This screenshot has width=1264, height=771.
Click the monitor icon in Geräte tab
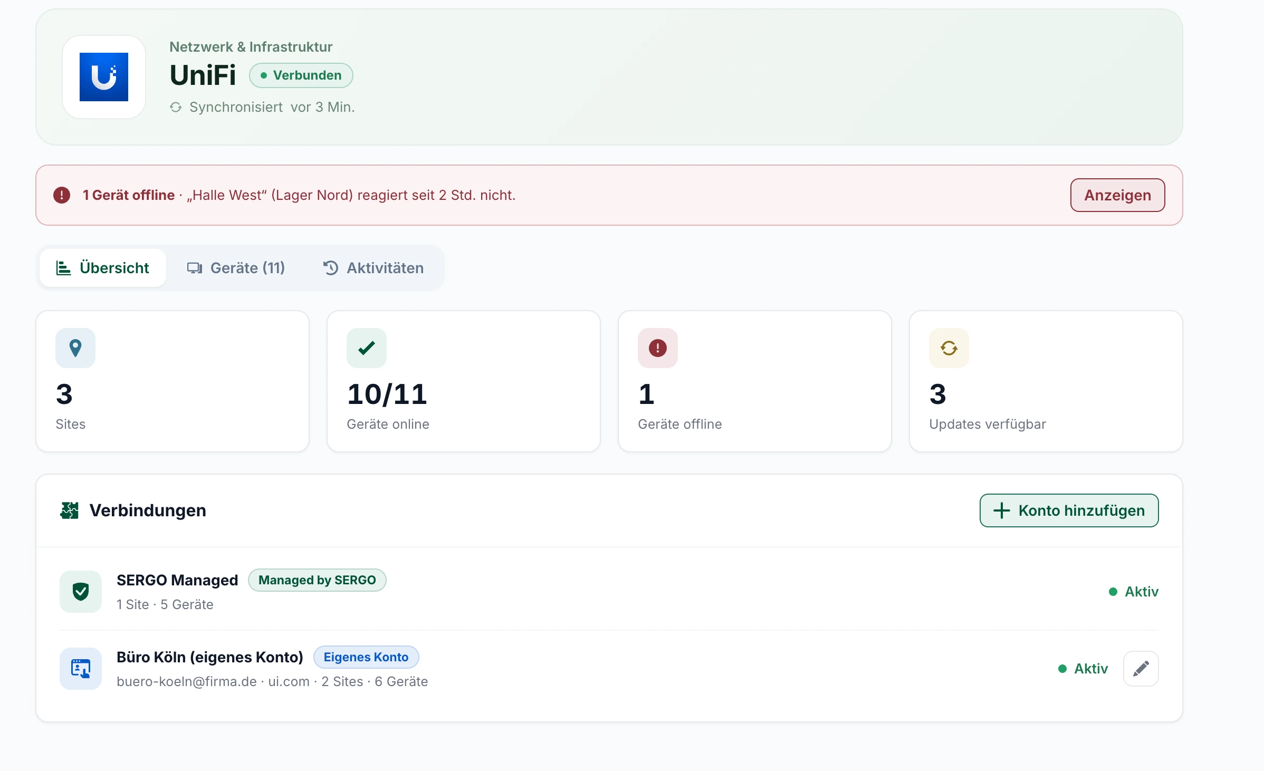(195, 268)
